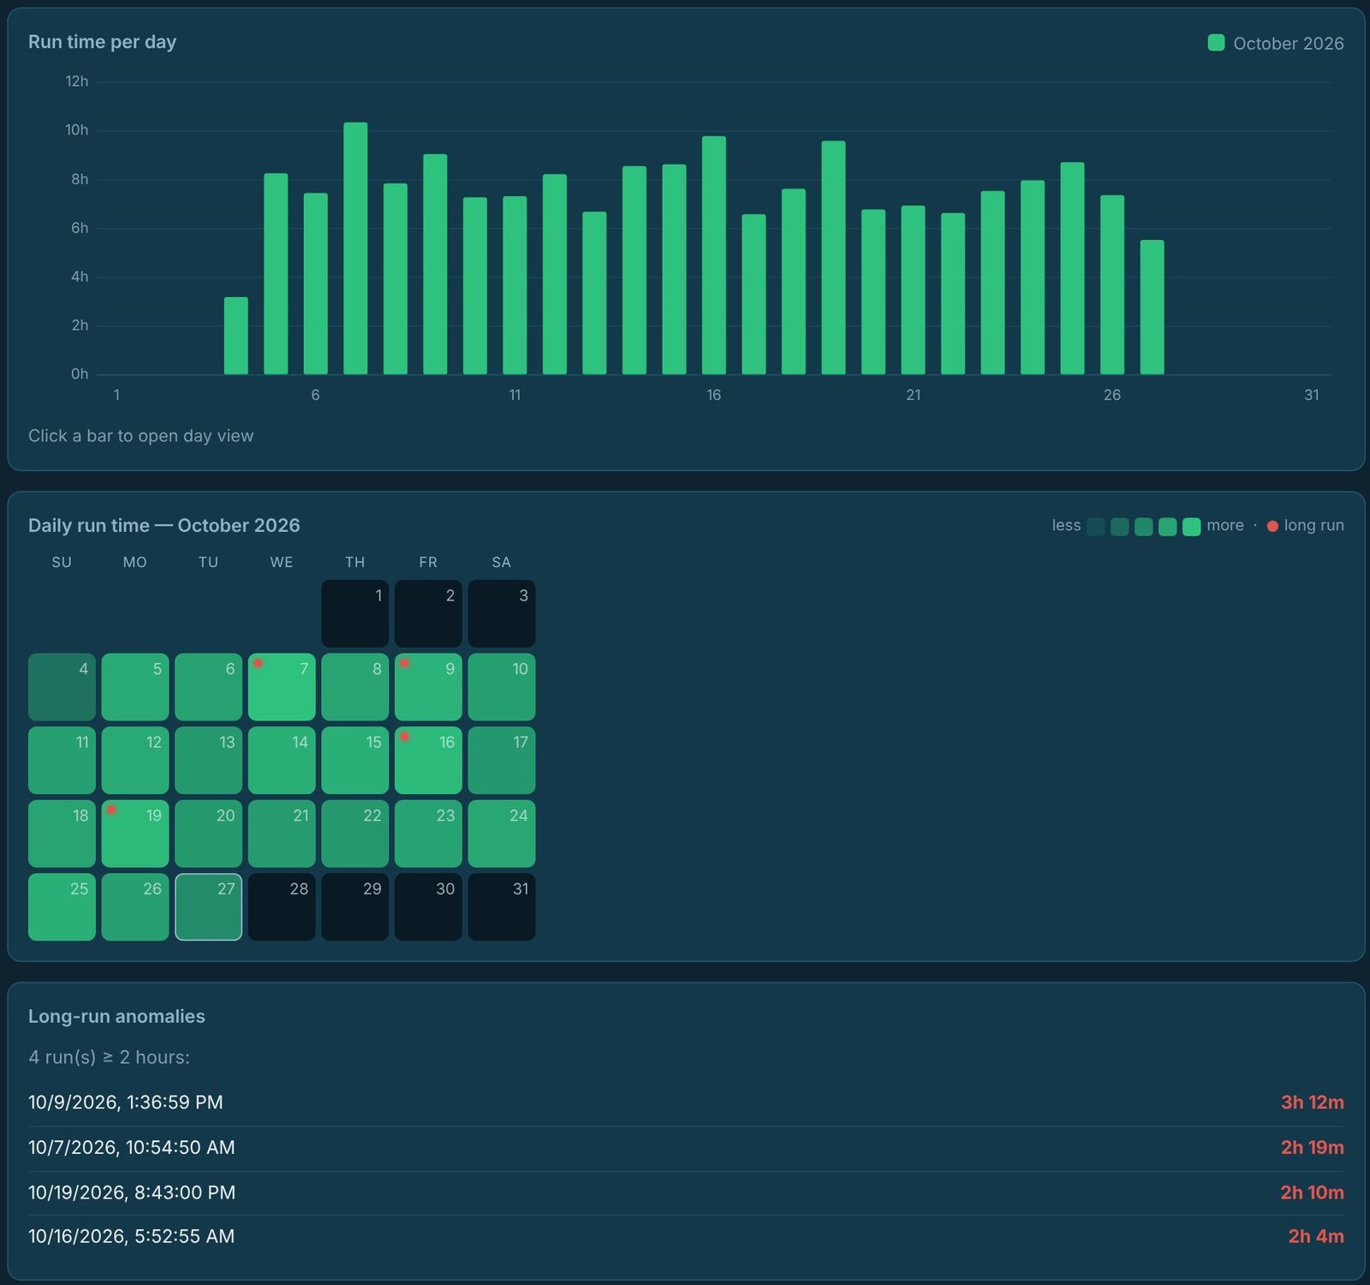This screenshot has width=1370, height=1285.
Task: Open calendar day 9 with long-run marker
Action: (x=428, y=687)
